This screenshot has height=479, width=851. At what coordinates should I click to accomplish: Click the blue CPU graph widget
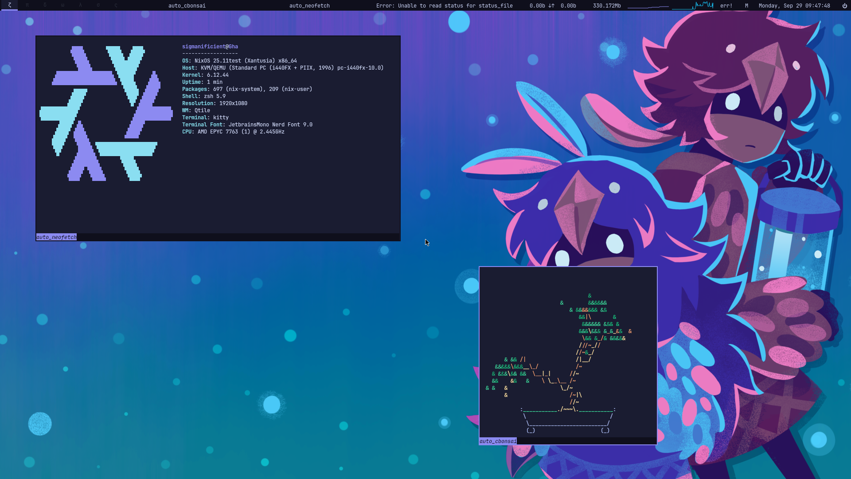[x=692, y=6]
